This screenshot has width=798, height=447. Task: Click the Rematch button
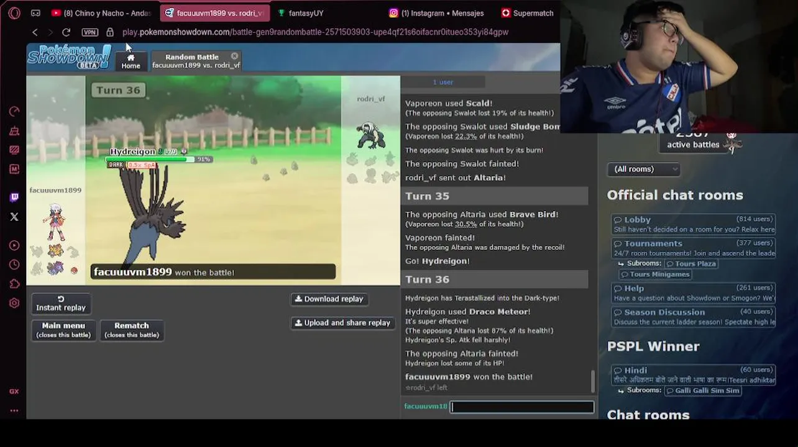tap(132, 330)
